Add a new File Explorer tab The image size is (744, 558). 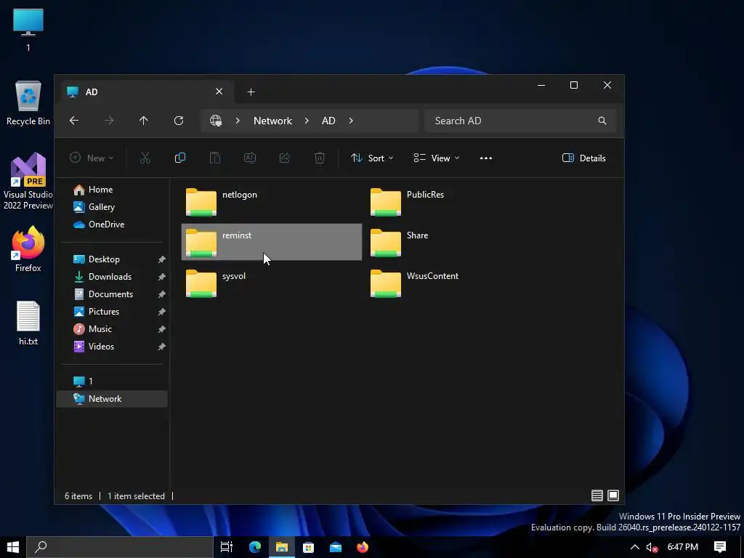251,92
